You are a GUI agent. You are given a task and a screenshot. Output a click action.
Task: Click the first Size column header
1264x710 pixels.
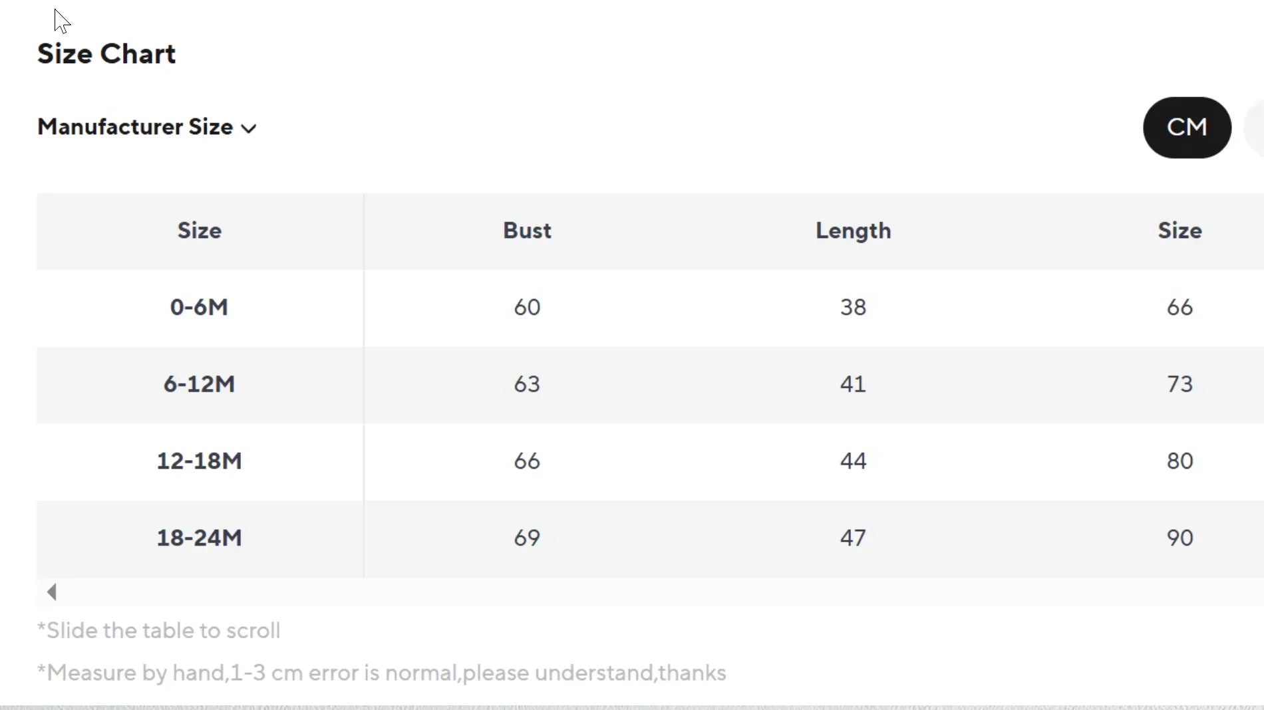(x=200, y=231)
